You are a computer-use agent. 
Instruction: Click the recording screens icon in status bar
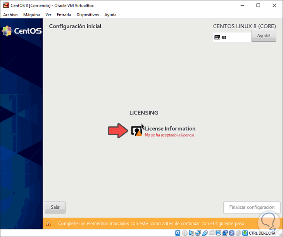[x=225, y=233]
